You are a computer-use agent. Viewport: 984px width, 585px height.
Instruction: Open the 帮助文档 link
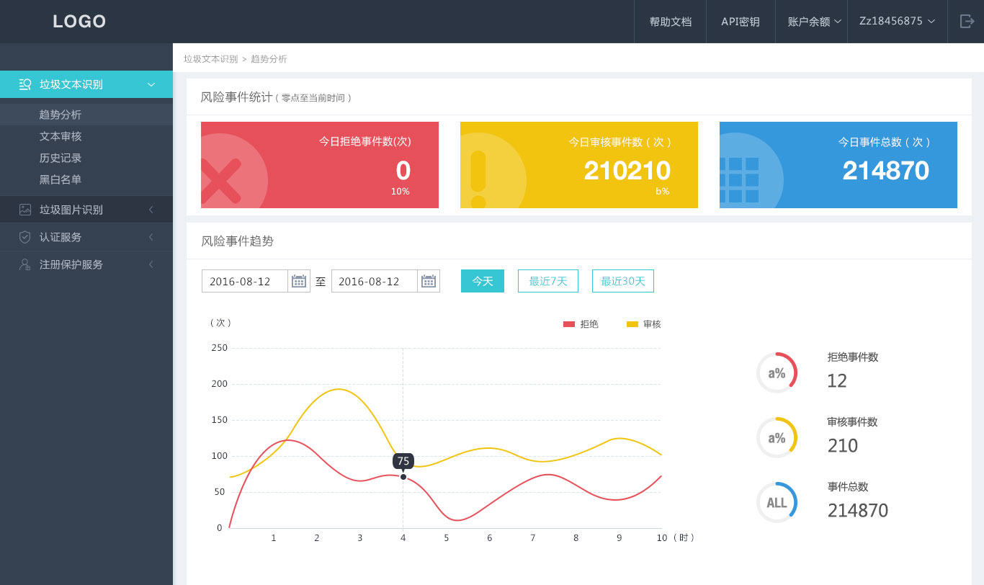click(670, 22)
